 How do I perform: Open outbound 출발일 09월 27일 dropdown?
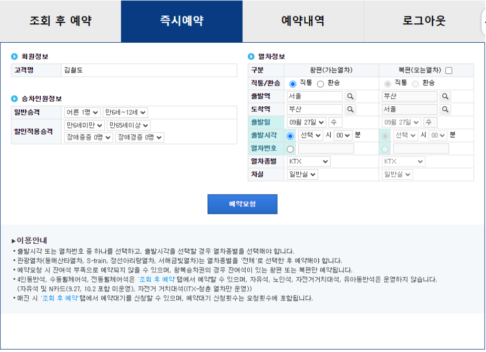pos(306,123)
